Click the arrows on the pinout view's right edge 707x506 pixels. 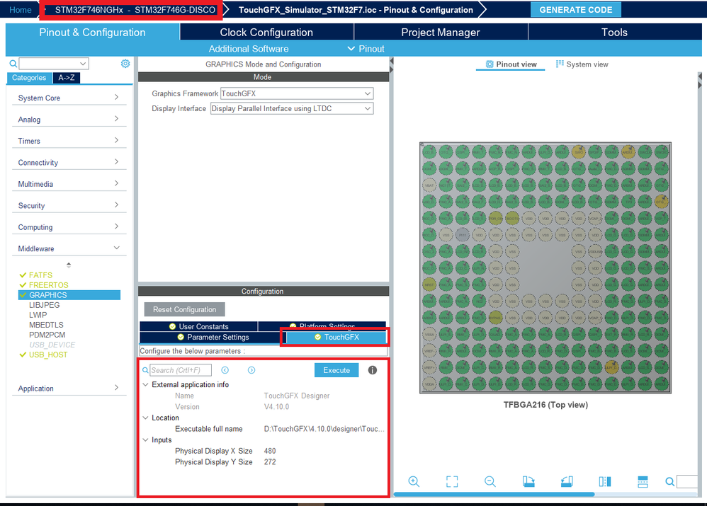700,80
